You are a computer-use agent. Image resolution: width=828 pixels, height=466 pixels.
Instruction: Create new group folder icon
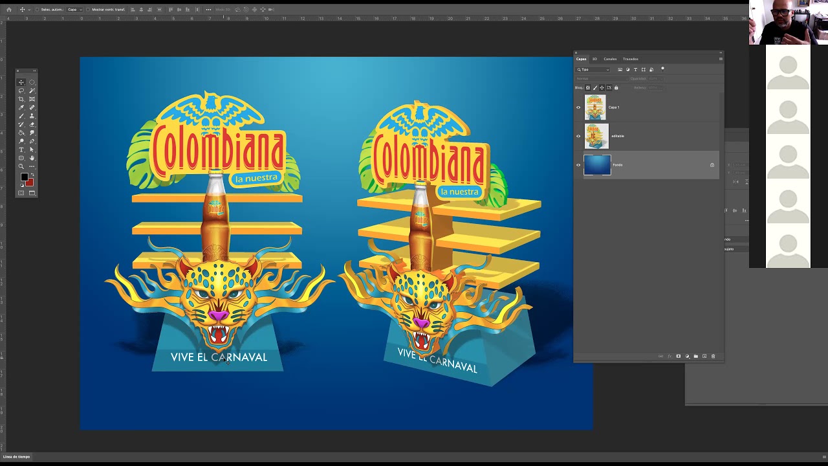696,356
